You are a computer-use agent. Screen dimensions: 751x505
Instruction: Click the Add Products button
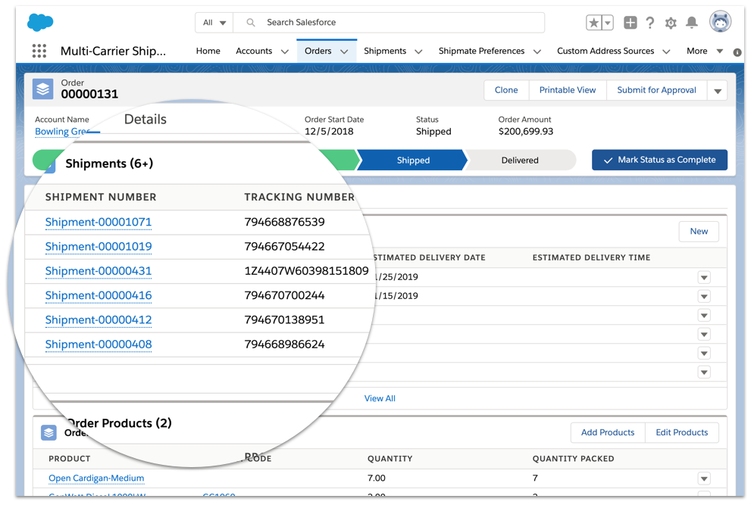point(608,432)
